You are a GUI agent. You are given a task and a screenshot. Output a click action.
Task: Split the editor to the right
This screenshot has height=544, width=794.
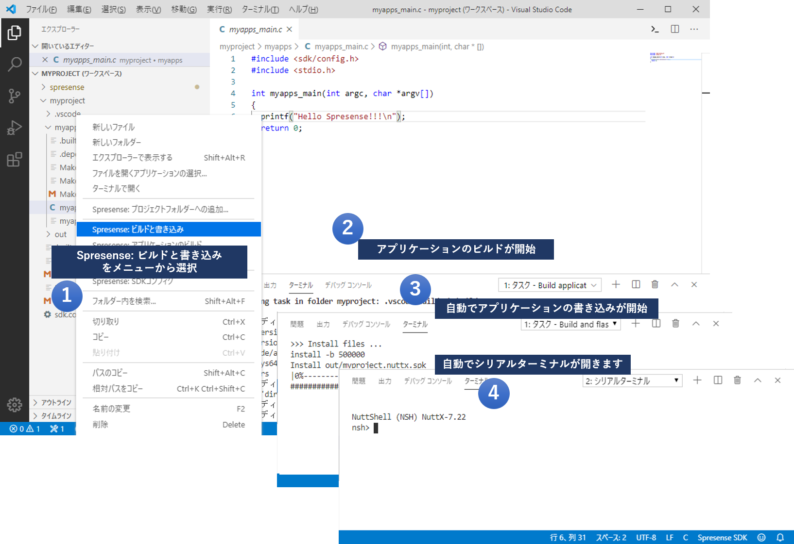tap(675, 29)
